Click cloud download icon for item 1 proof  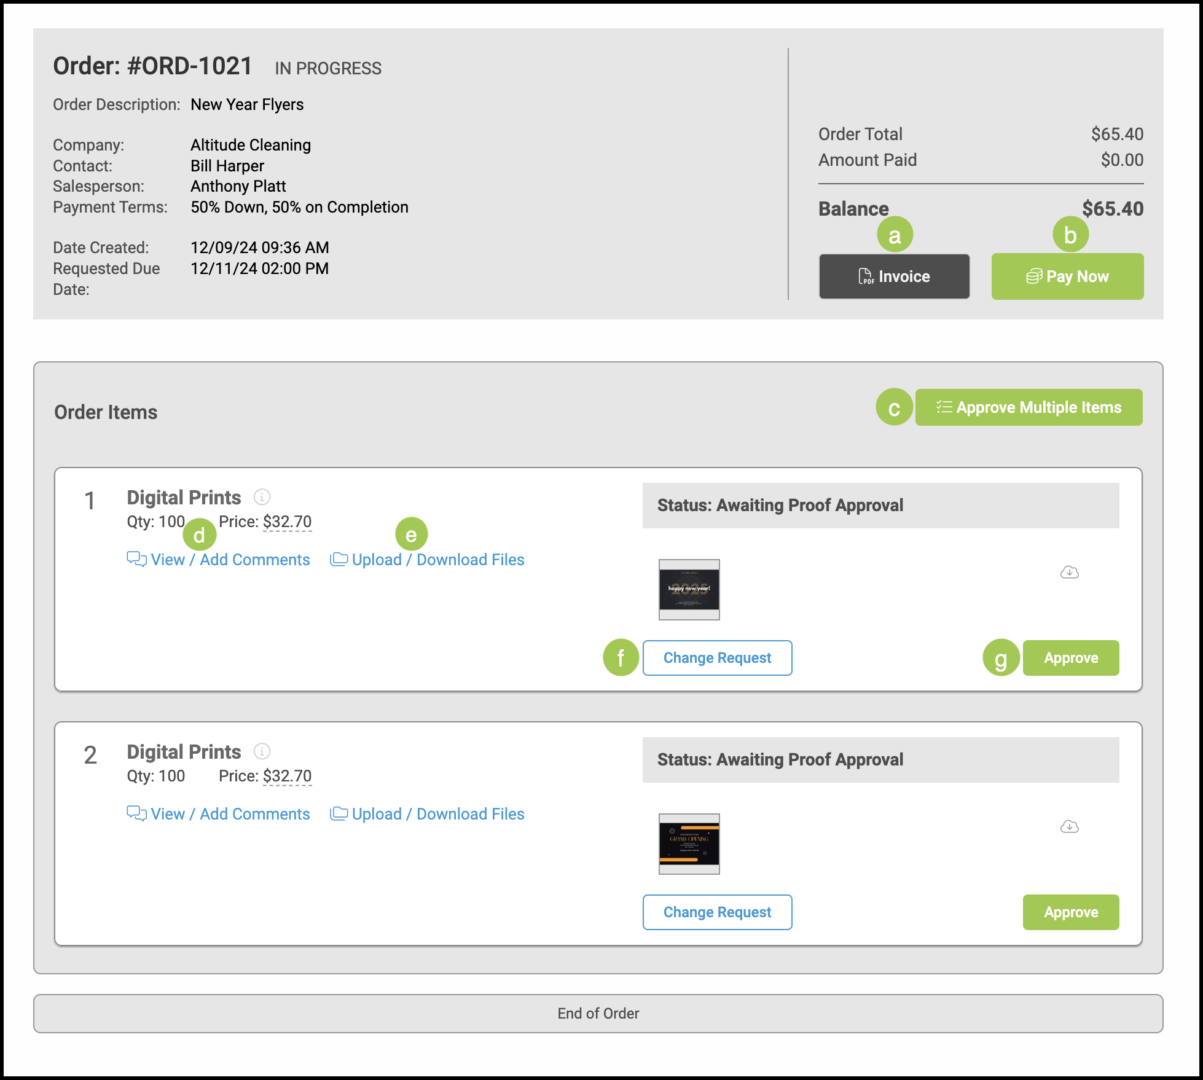(x=1069, y=573)
